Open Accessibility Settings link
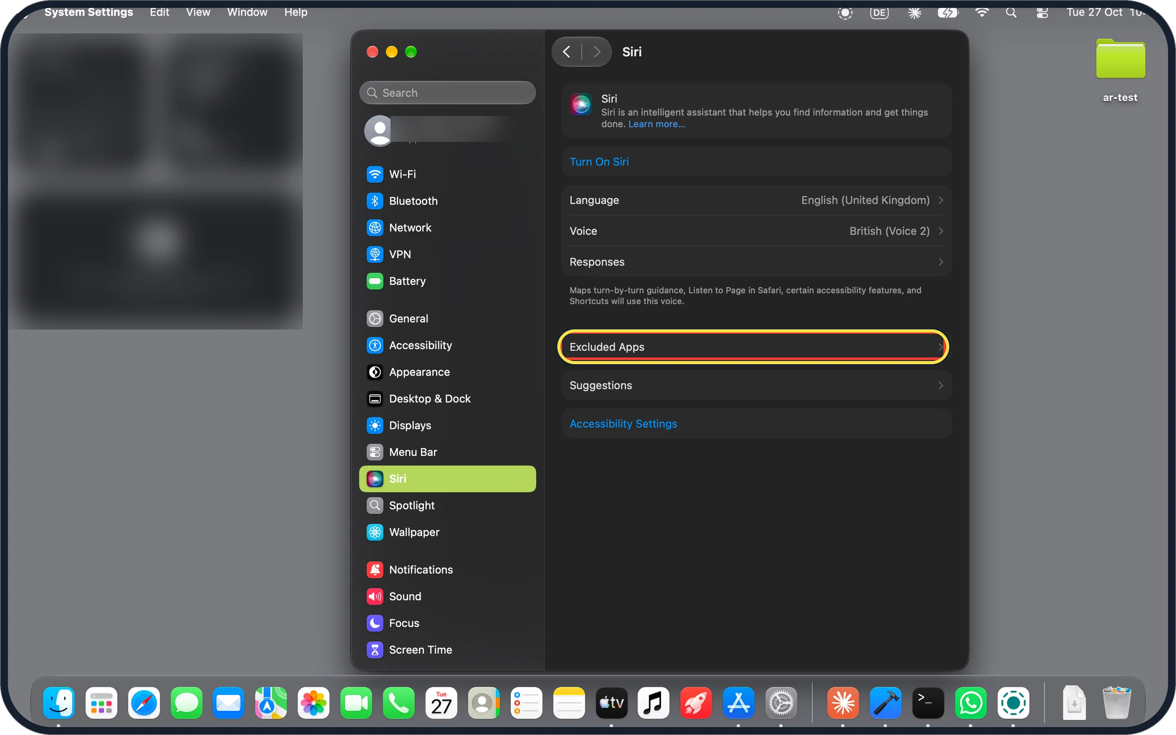Screen dimensions: 1176x735 623,424
